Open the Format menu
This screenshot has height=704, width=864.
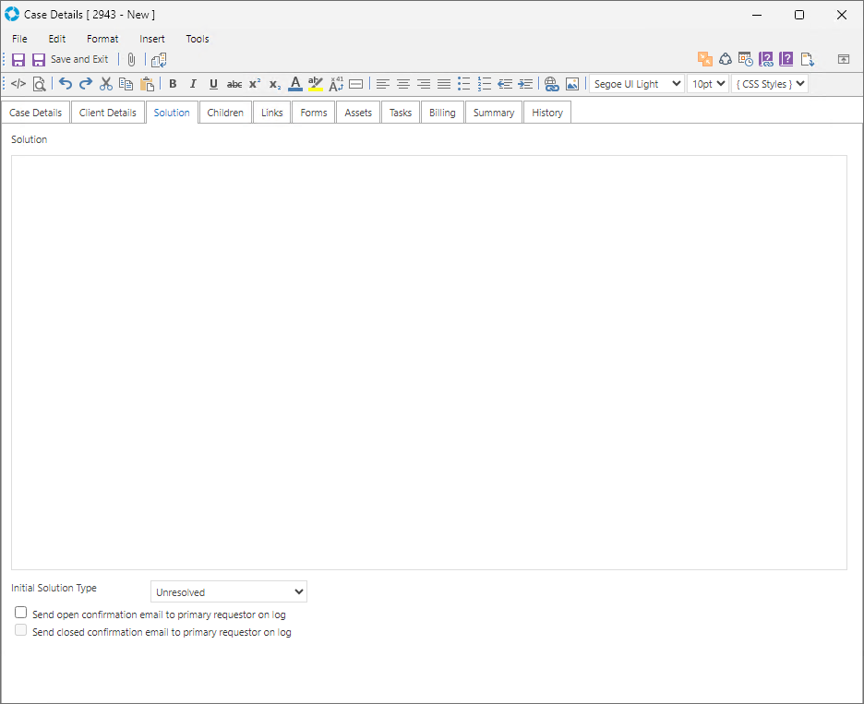(102, 39)
